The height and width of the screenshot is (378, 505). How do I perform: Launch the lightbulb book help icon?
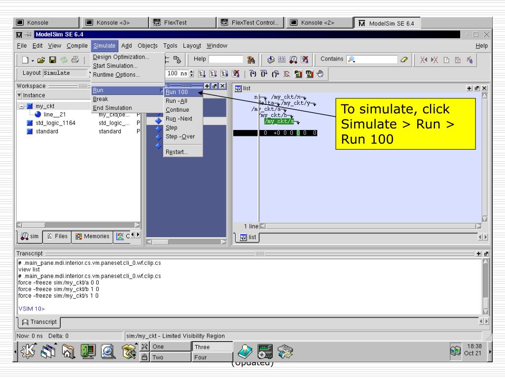tap(246, 351)
